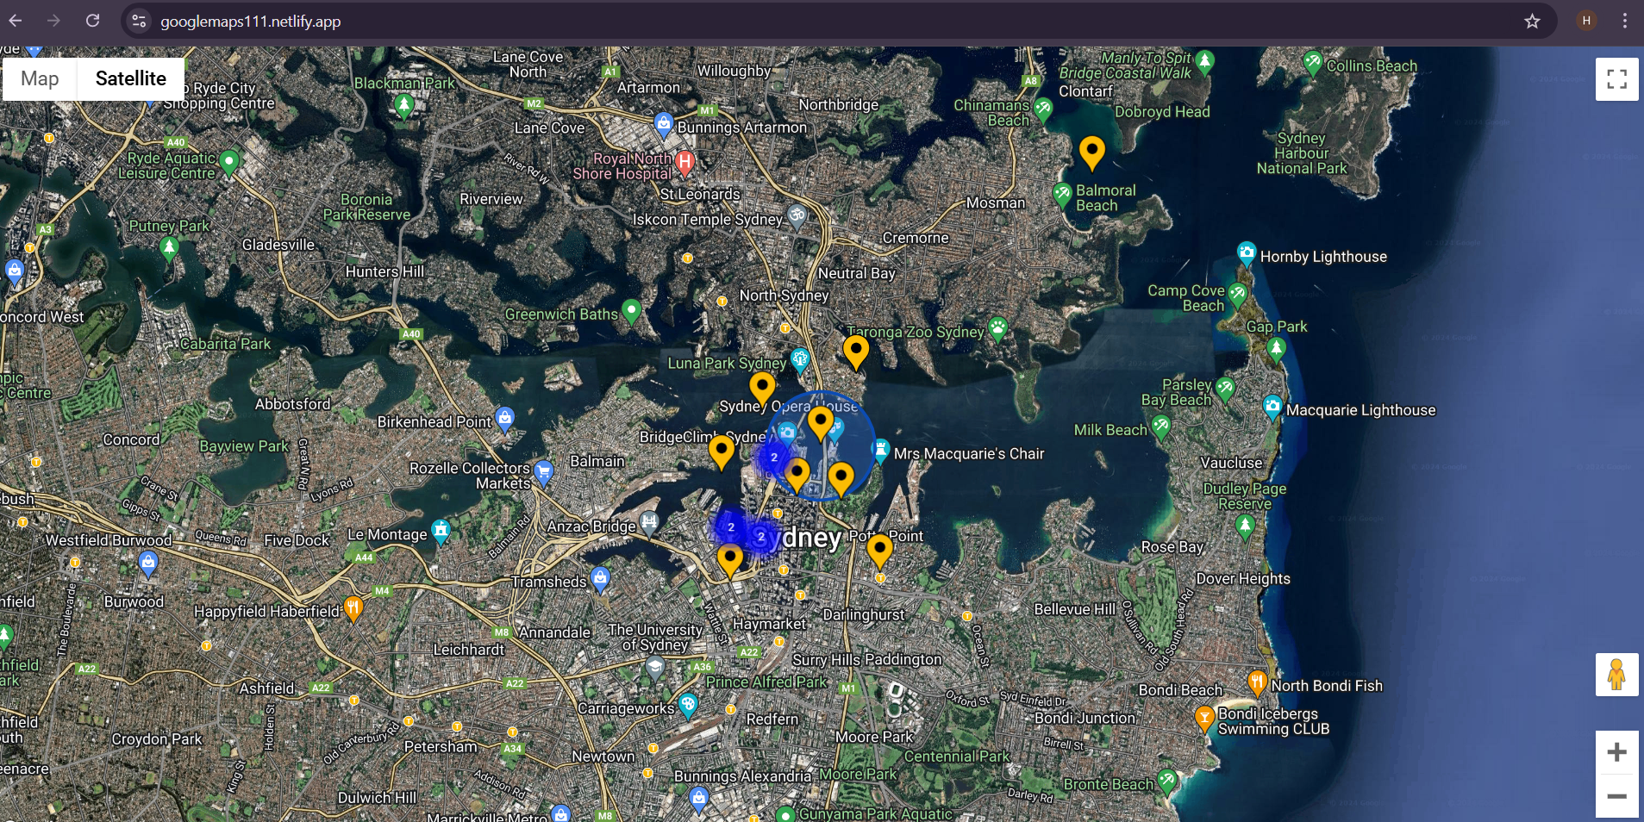Click the Leichhardt suburb label

(469, 650)
